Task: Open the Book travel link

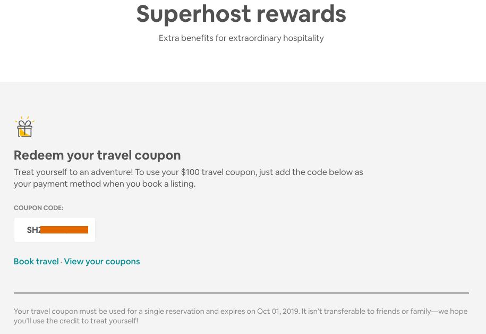Action: click(x=36, y=262)
